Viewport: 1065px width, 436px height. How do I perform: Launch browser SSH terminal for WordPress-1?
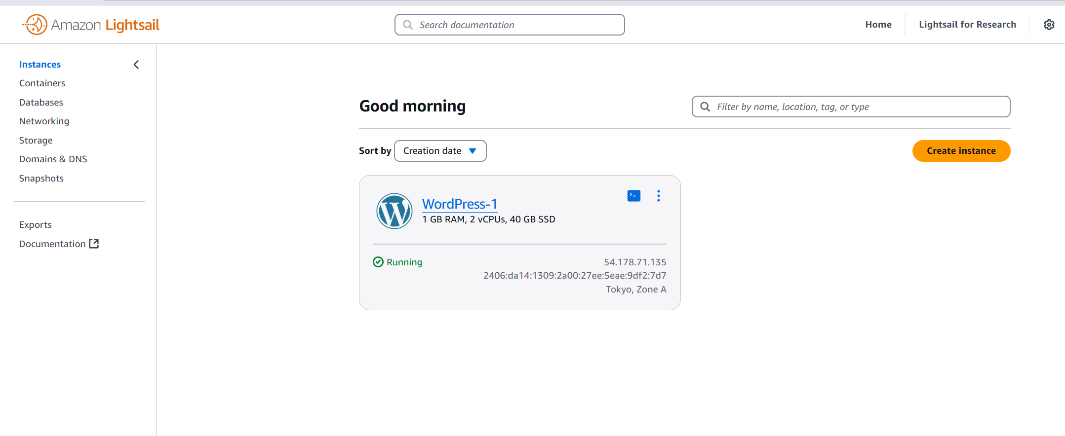pos(634,196)
